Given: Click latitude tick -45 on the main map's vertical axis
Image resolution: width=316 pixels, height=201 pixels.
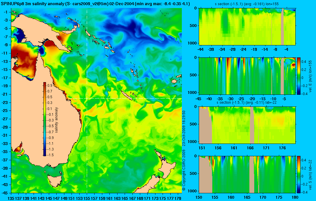Looking at the screenshot, I should (5, 193).
